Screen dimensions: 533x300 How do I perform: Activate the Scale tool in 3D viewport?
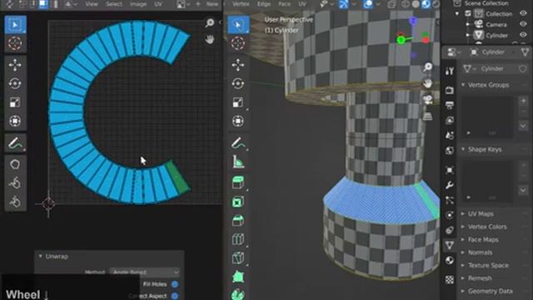238,102
